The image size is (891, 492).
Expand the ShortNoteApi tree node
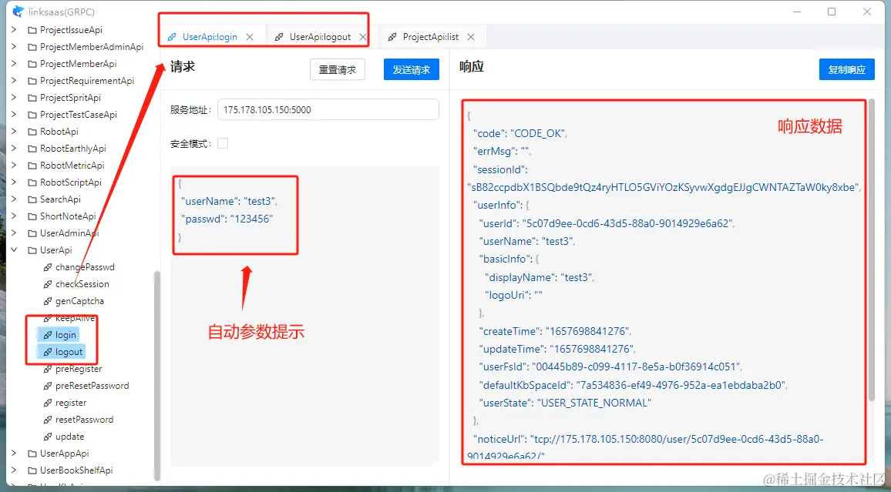tap(14, 216)
